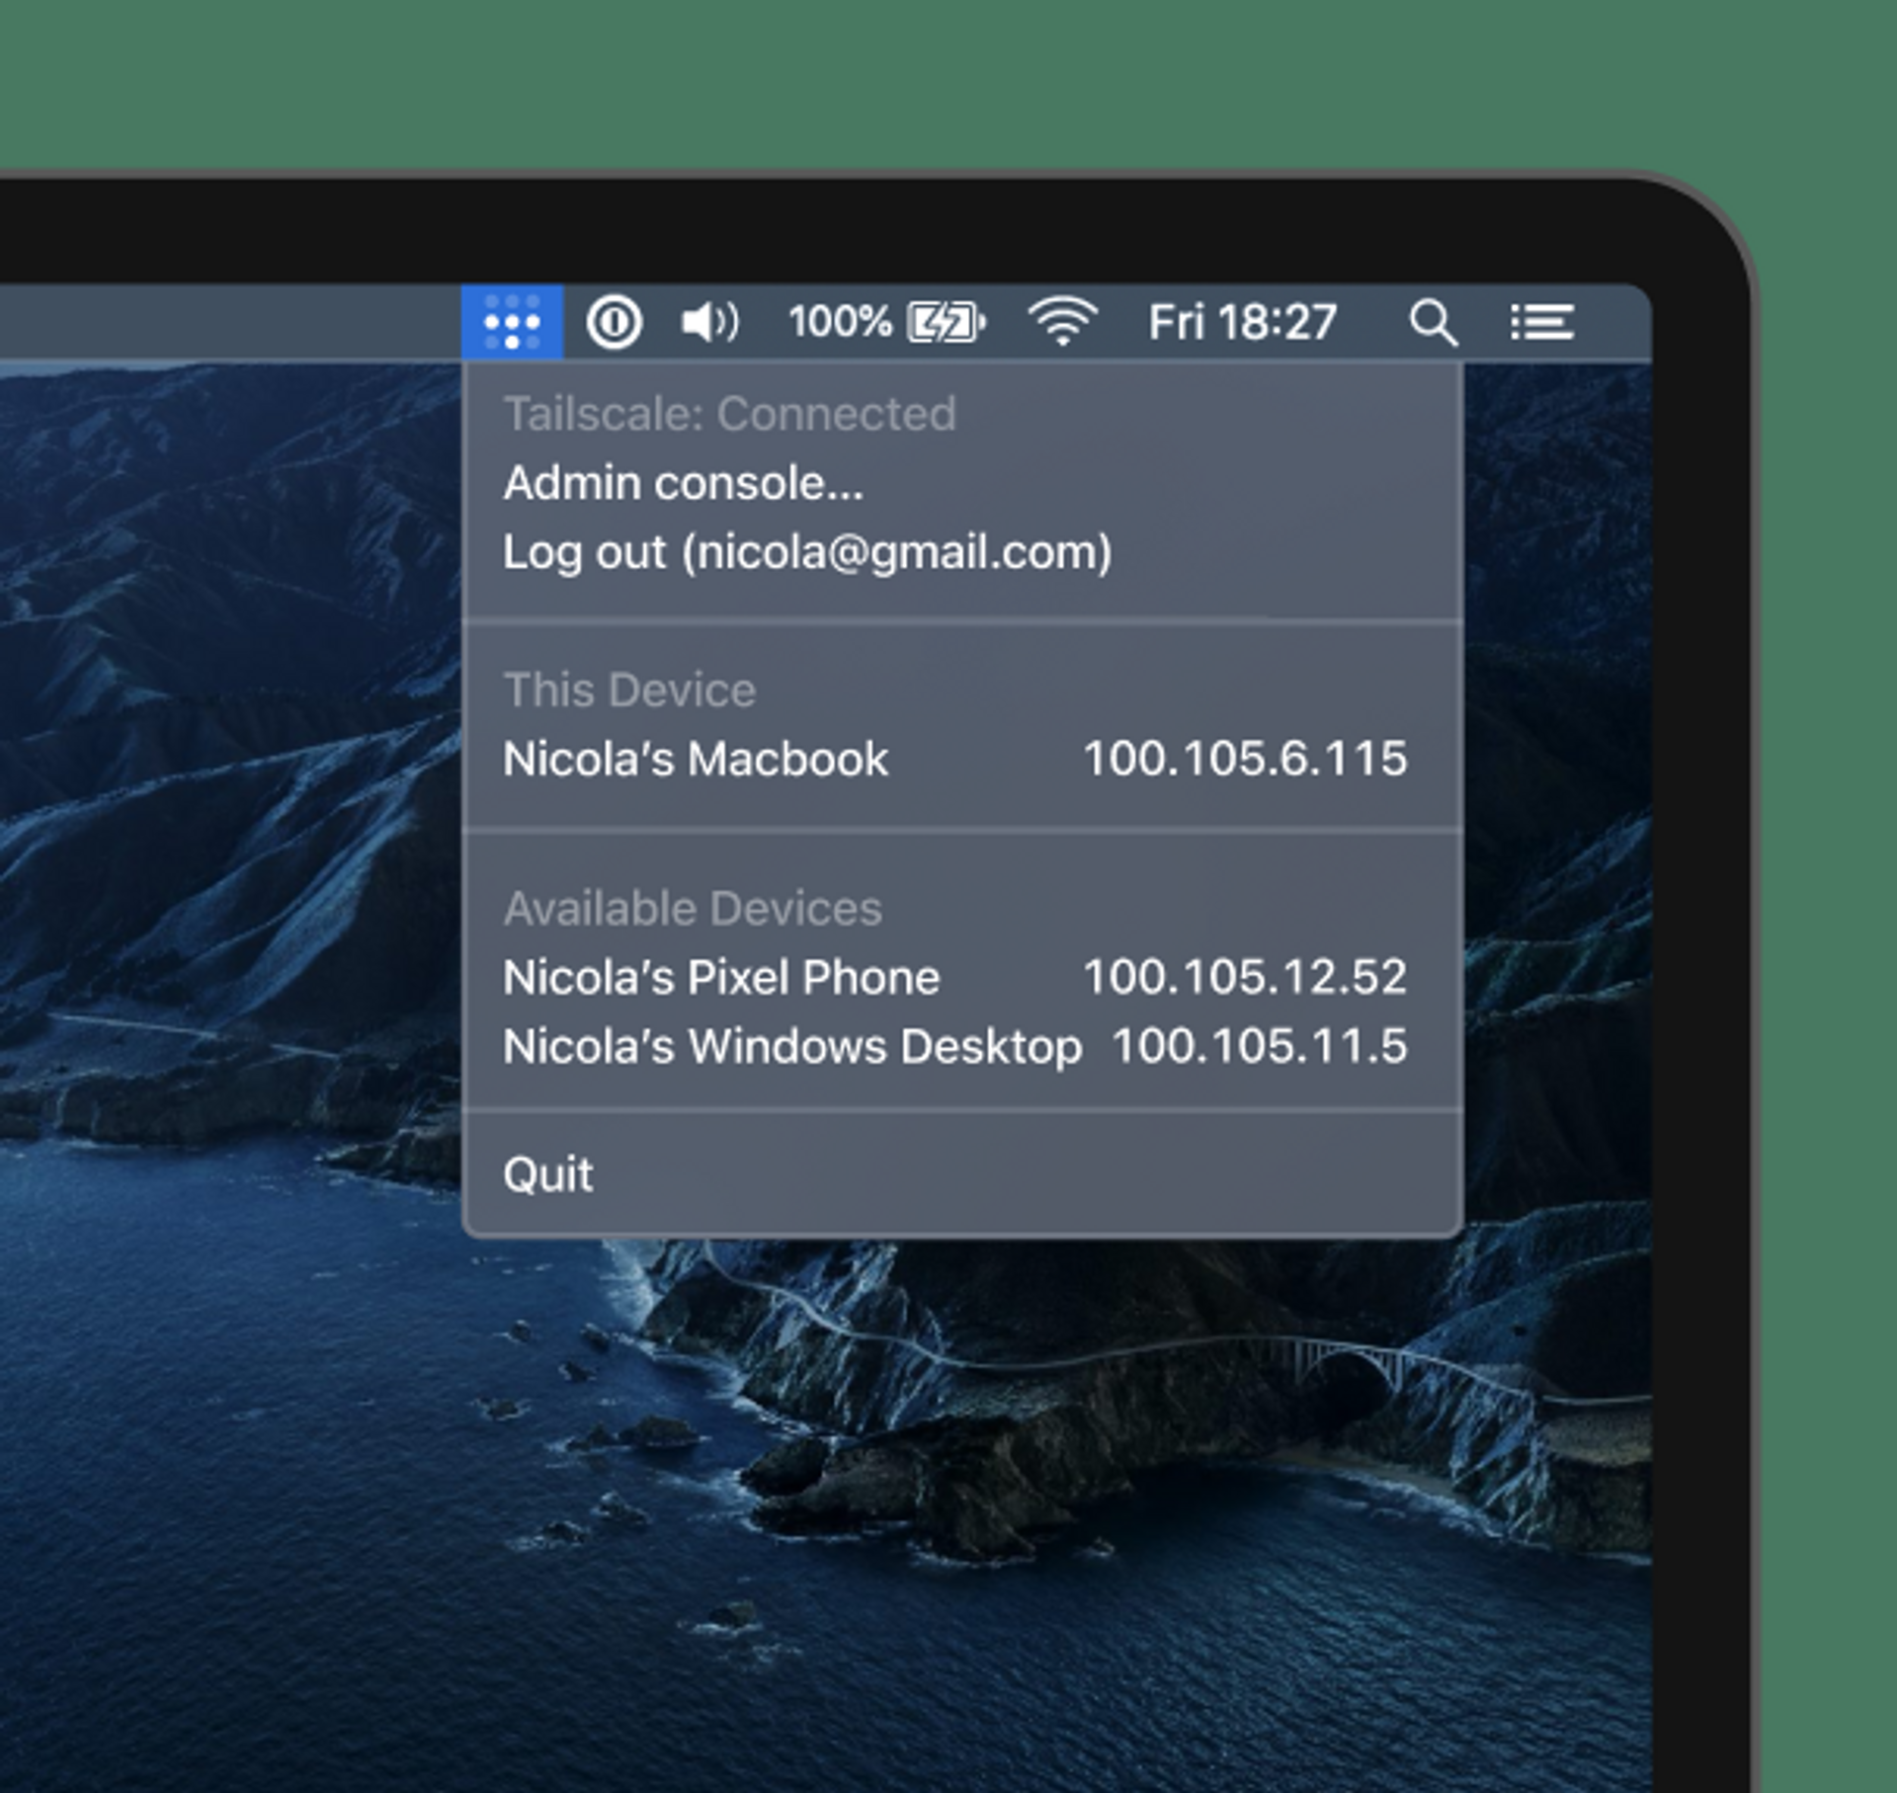The height and width of the screenshot is (1793, 1897).
Task: Click the battery charging icon
Action: pyautogui.click(x=946, y=322)
